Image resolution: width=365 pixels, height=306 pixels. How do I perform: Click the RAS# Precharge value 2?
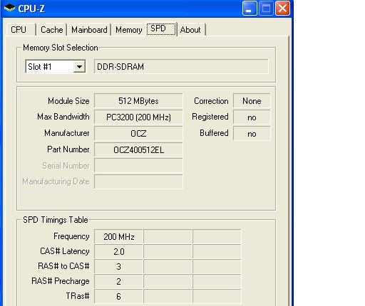click(119, 281)
